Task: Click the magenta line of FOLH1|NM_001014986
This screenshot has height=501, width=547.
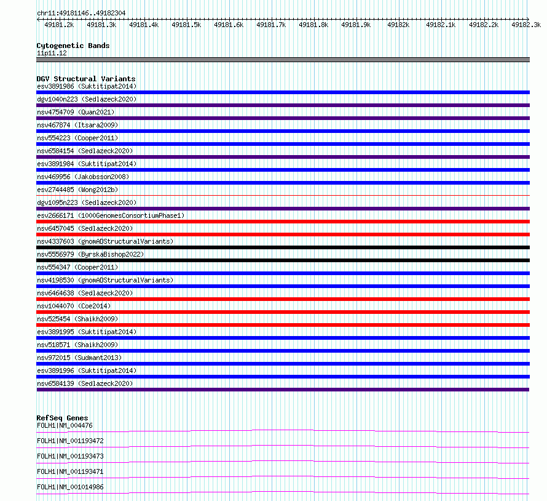Action: click(x=283, y=492)
